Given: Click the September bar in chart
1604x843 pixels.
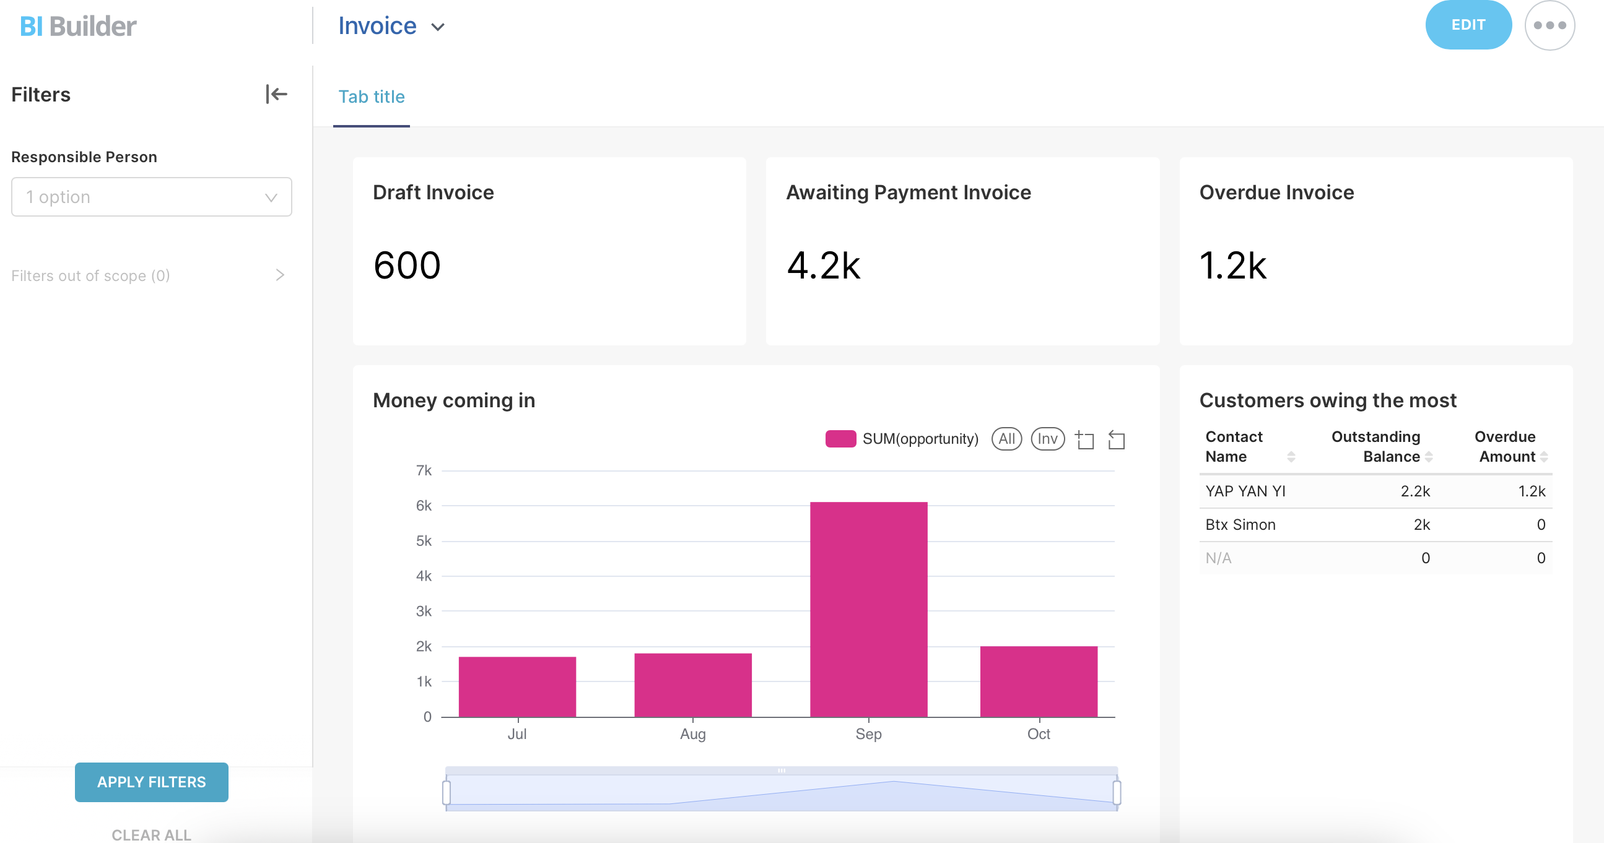Looking at the screenshot, I should coord(868,610).
